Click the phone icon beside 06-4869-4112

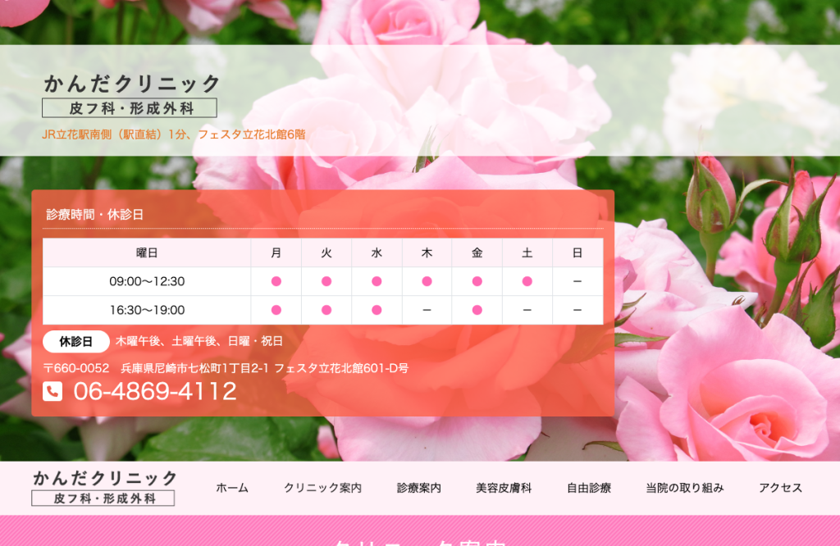tap(52, 391)
